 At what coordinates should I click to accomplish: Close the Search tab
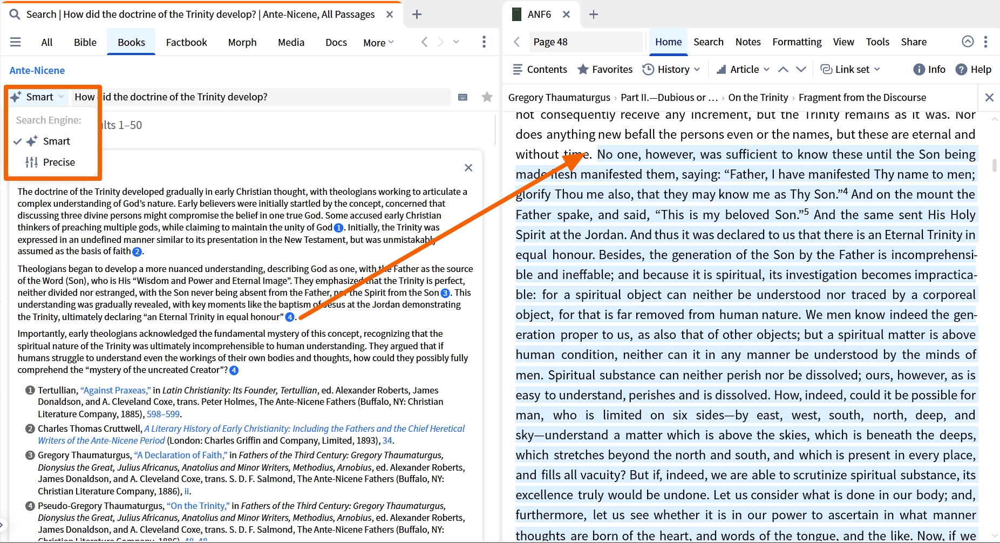[x=390, y=15]
